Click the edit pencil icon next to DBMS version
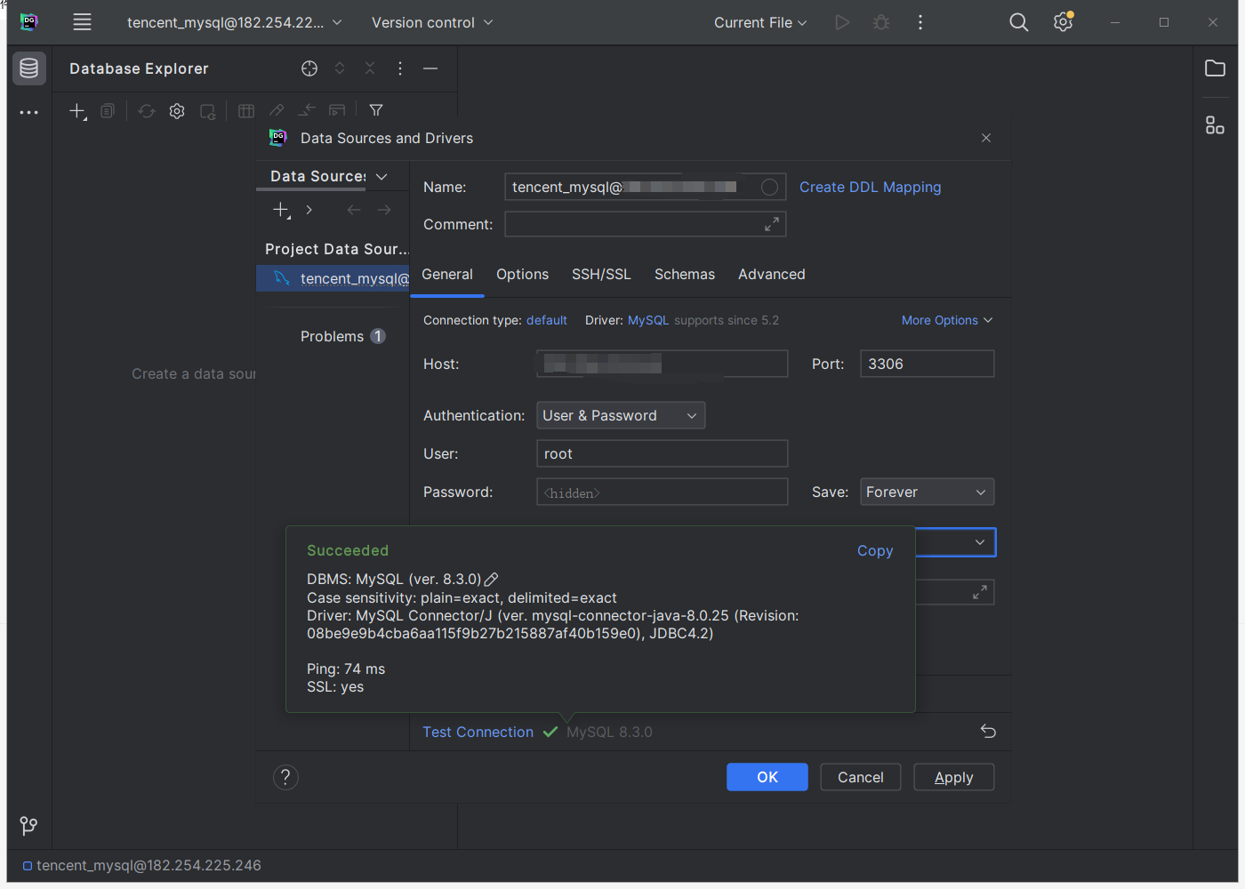The height and width of the screenshot is (889, 1245). pos(491,579)
